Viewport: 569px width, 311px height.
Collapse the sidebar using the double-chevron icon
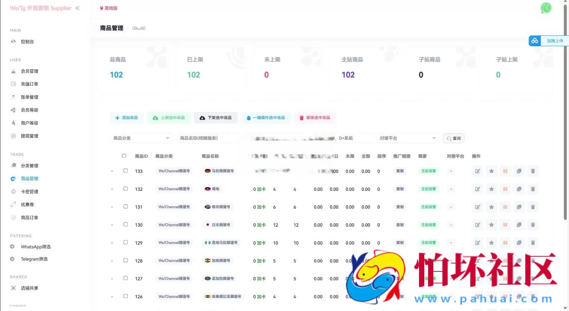(78, 7)
